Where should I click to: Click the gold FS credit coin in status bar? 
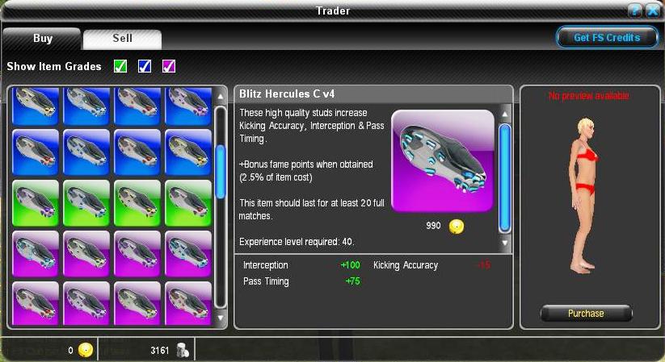(x=85, y=351)
